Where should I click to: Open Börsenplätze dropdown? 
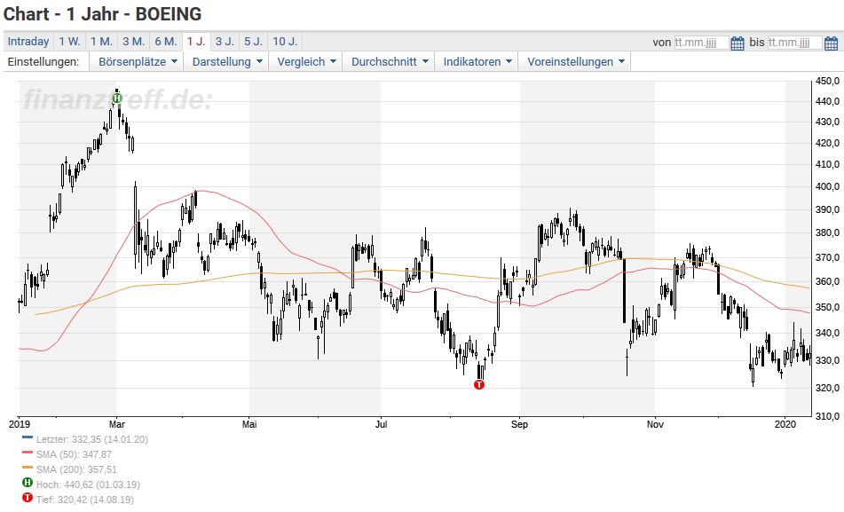138,62
